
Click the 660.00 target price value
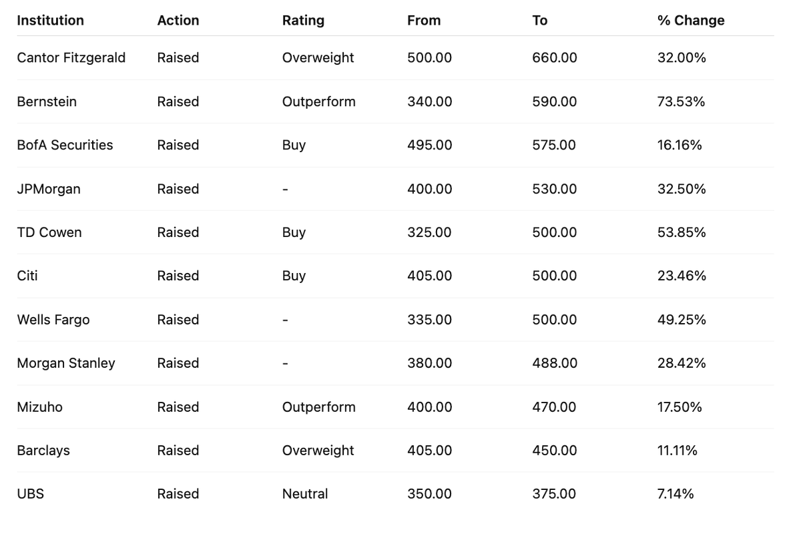[555, 58]
